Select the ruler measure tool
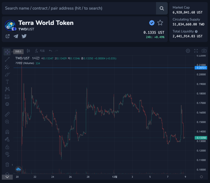The width and height of the screenshot is (210, 183). (7, 114)
